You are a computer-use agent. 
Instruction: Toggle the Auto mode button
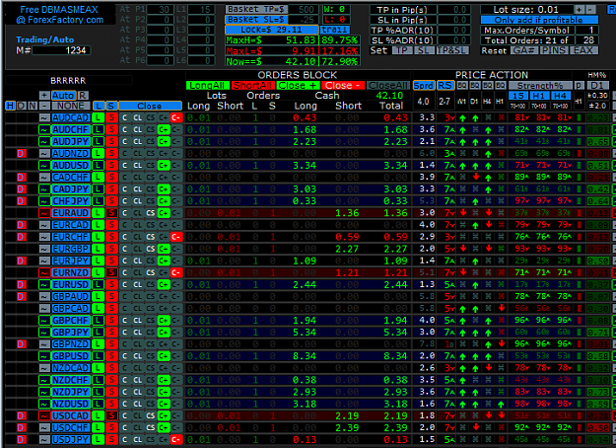click(63, 95)
